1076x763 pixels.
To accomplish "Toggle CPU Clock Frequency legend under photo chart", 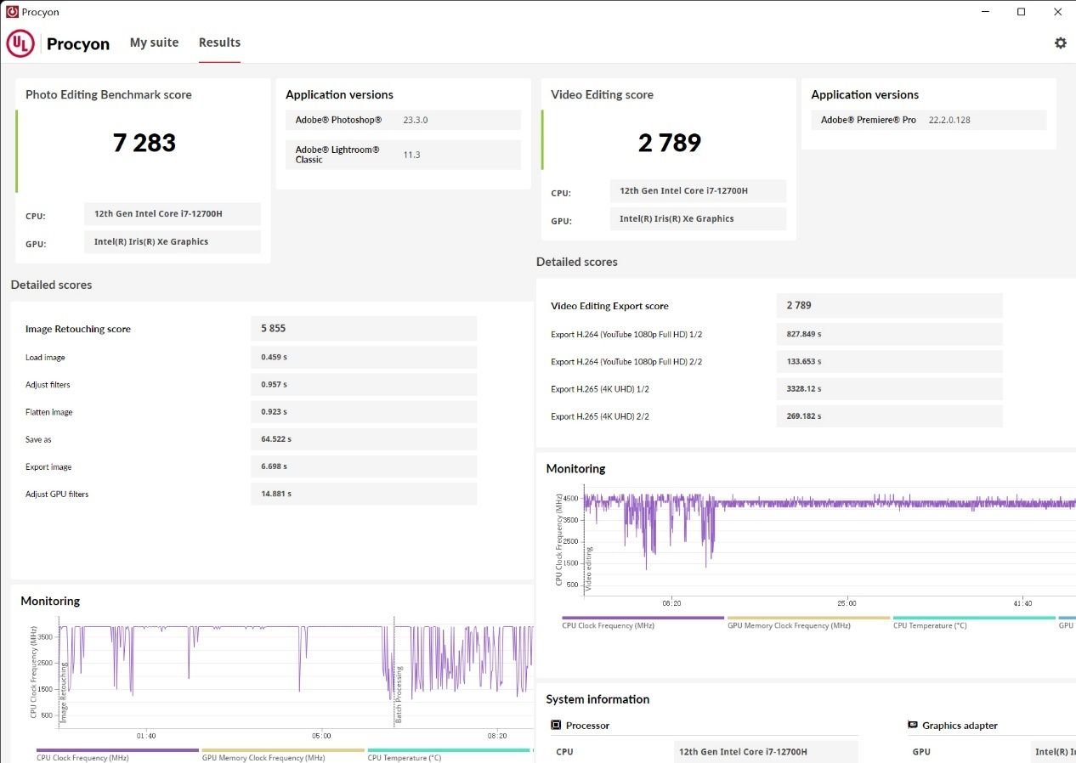I will tap(82, 757).
